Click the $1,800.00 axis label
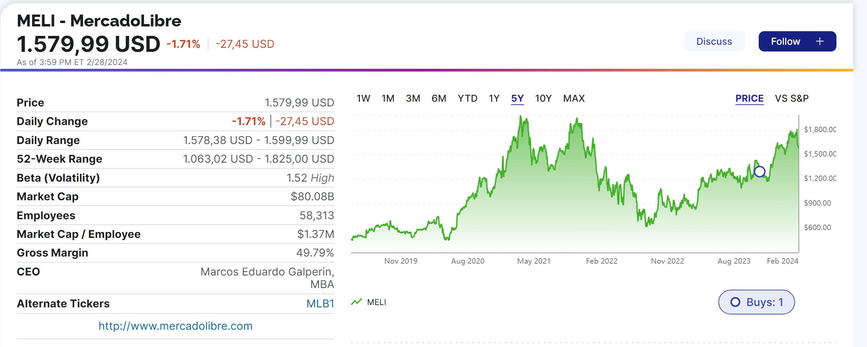Screen dimensions: 867x347 [820, 129]
